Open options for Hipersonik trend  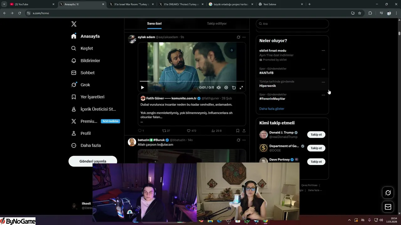[323, 82]
